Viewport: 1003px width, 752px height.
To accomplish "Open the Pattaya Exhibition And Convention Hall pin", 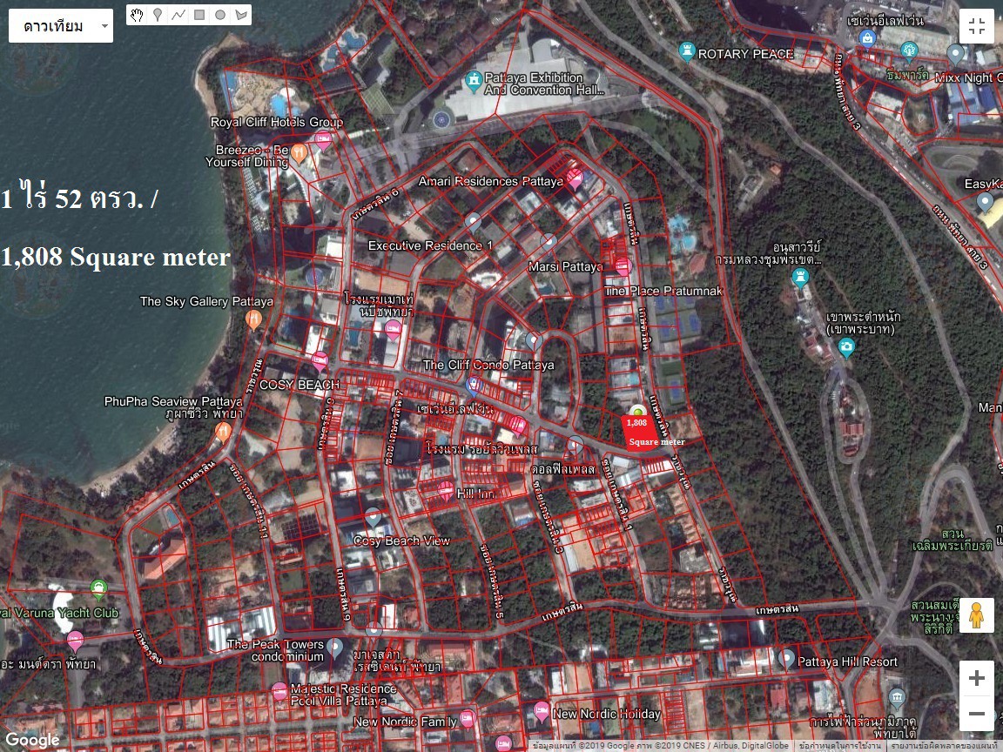I will (x=474, y=81).
